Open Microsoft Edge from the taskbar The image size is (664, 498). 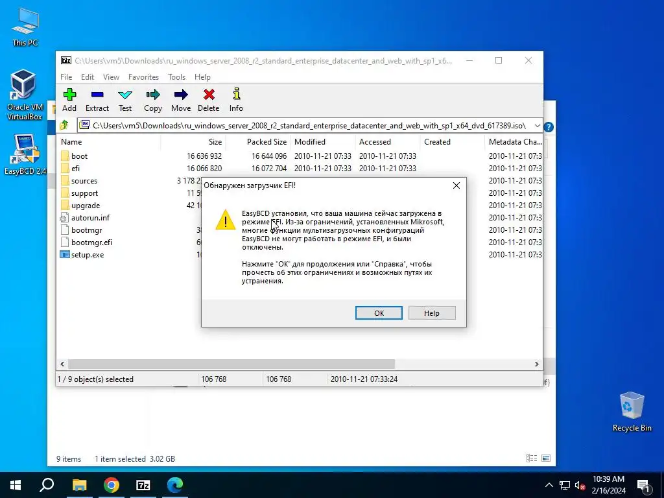pos(175,485)
